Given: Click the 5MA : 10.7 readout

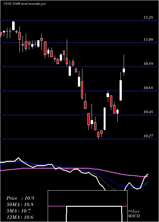Looking at the screenshot, I should click(18, 211).
